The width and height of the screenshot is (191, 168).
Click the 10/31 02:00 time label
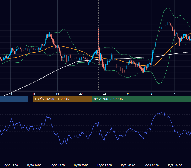[x=151, y=165]
